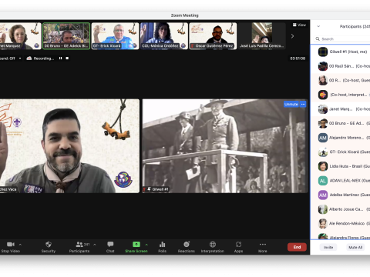Select GT- Erick Xicará participant row
This screenshot has height=277, width=370.
coord(341,152)
